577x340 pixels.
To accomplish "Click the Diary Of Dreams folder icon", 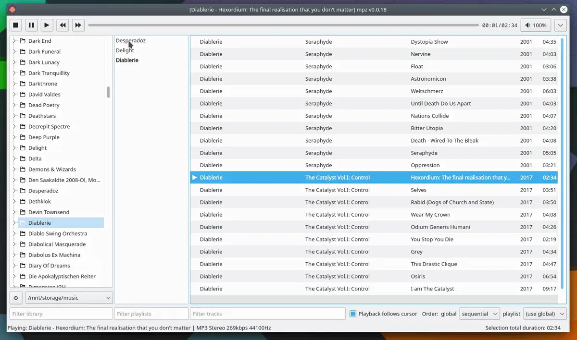I will 22,266.
